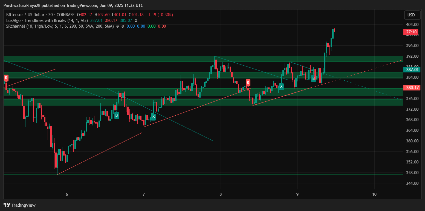Click the teal B marker between dates 8 and 9
Screen dimensions: 425x211
[281, 87]
